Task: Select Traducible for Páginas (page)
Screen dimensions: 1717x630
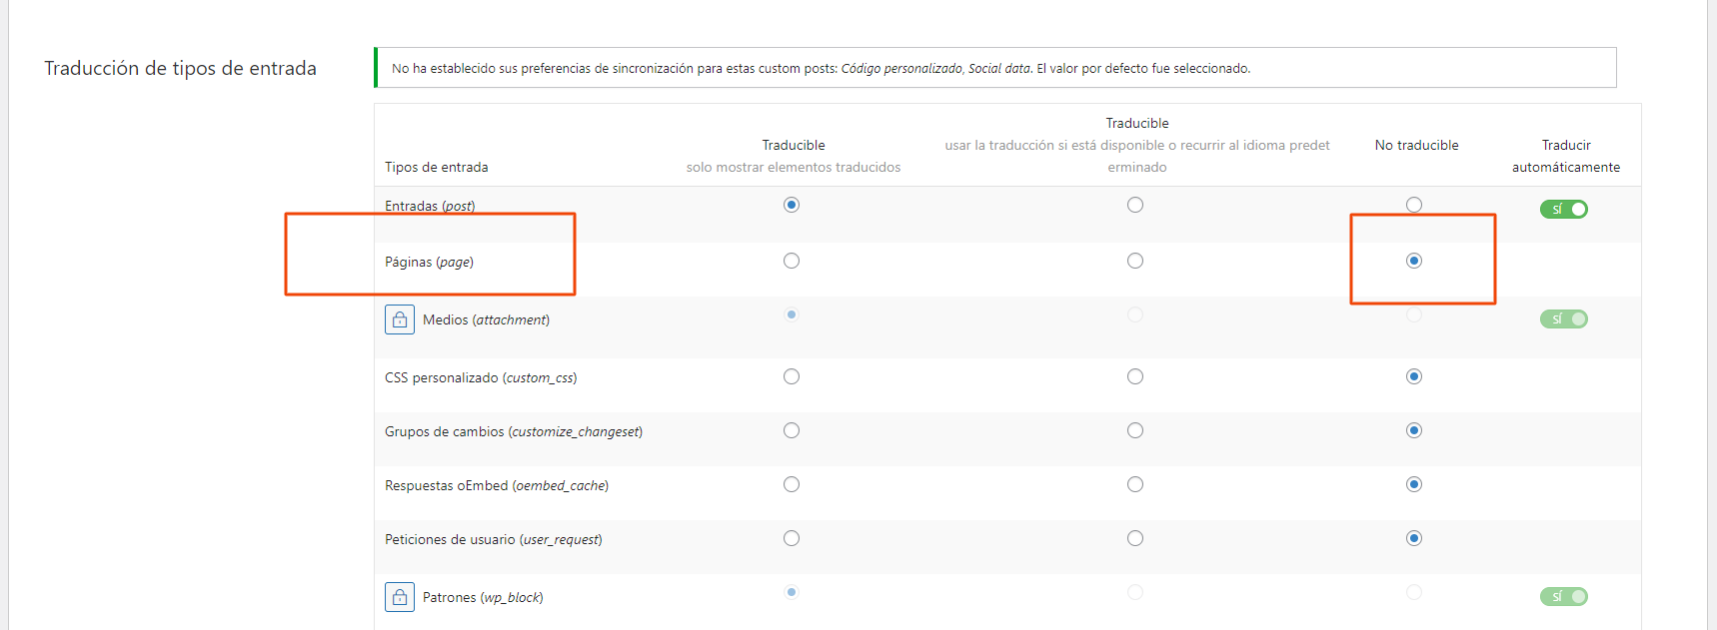Action: [792, 261]
